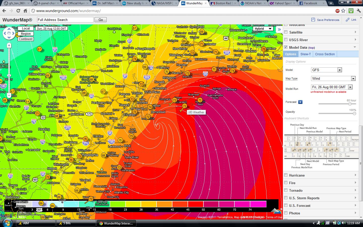Expand the USGS River section arrow
Screen dimensions: 363x227
click(x=355, y=40)
